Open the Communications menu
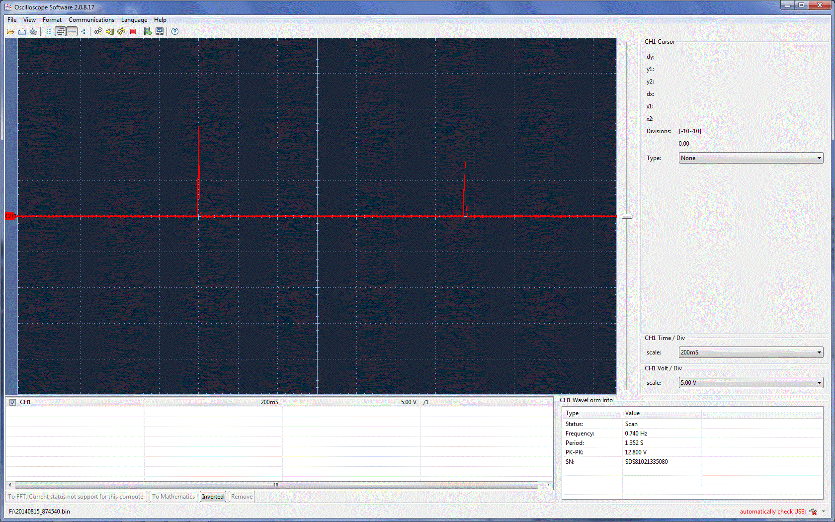This screenshot has width=835, height=522. point(91,20)
